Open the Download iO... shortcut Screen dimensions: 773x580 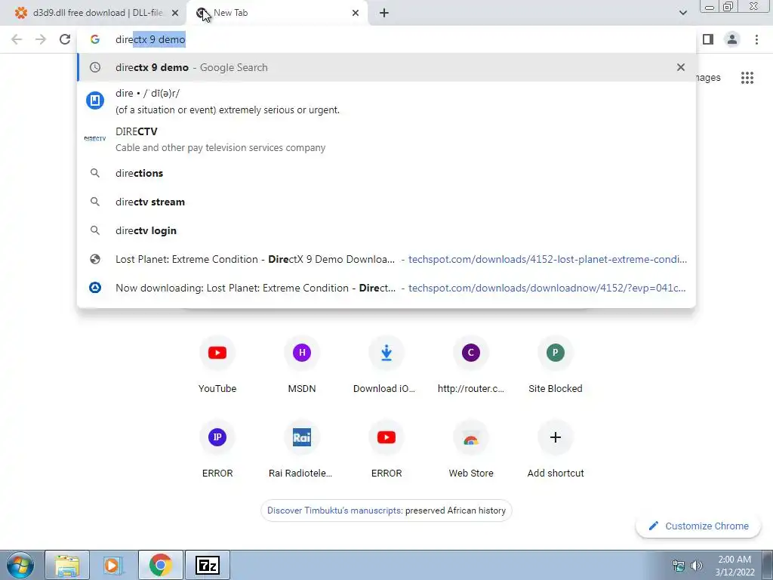pyautogui.click(x=386, y=363)
